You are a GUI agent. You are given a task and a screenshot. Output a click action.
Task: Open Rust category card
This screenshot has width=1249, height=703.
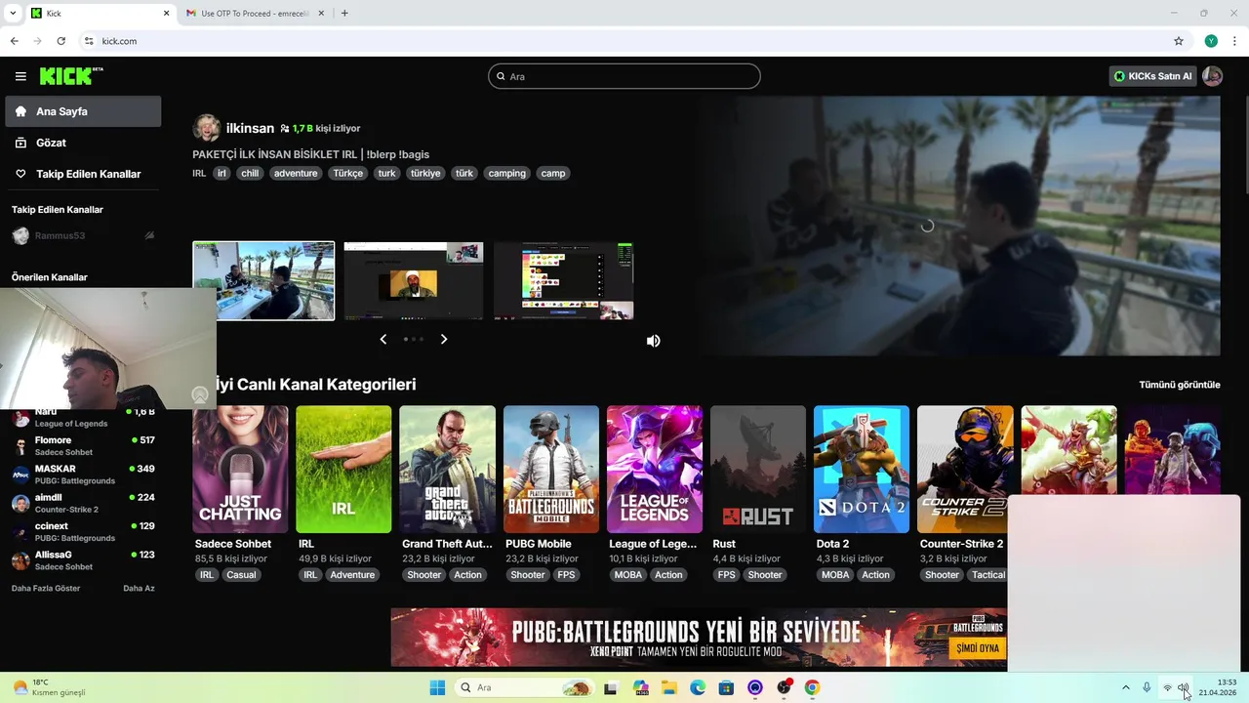[x=758, y=470]
